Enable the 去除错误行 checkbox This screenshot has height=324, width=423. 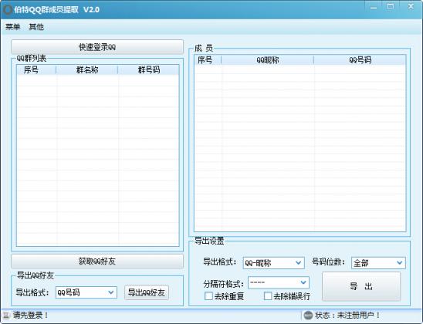(x=268, y=295)
